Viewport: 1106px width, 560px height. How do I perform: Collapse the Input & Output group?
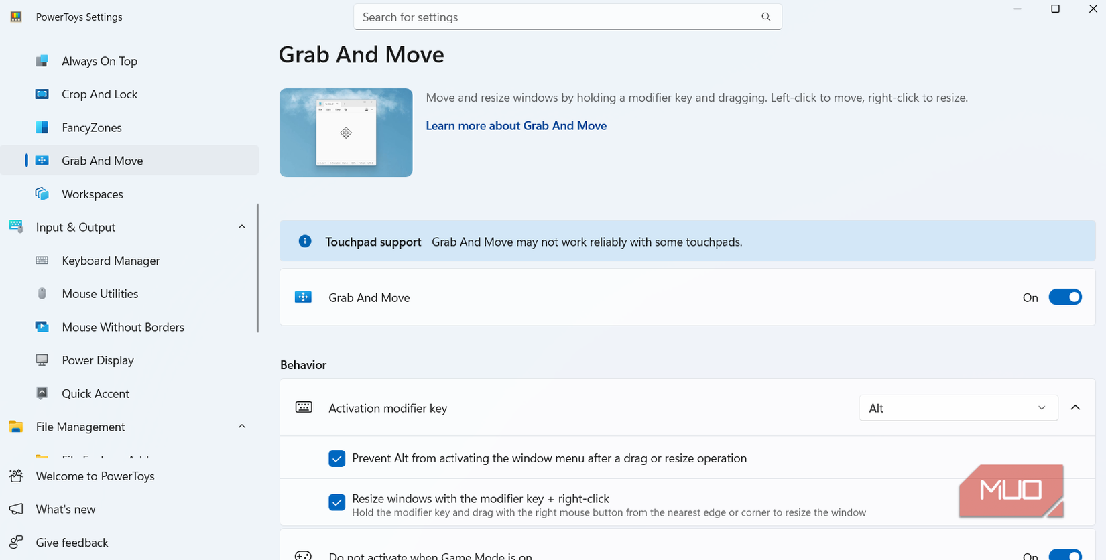coord(242,227)
